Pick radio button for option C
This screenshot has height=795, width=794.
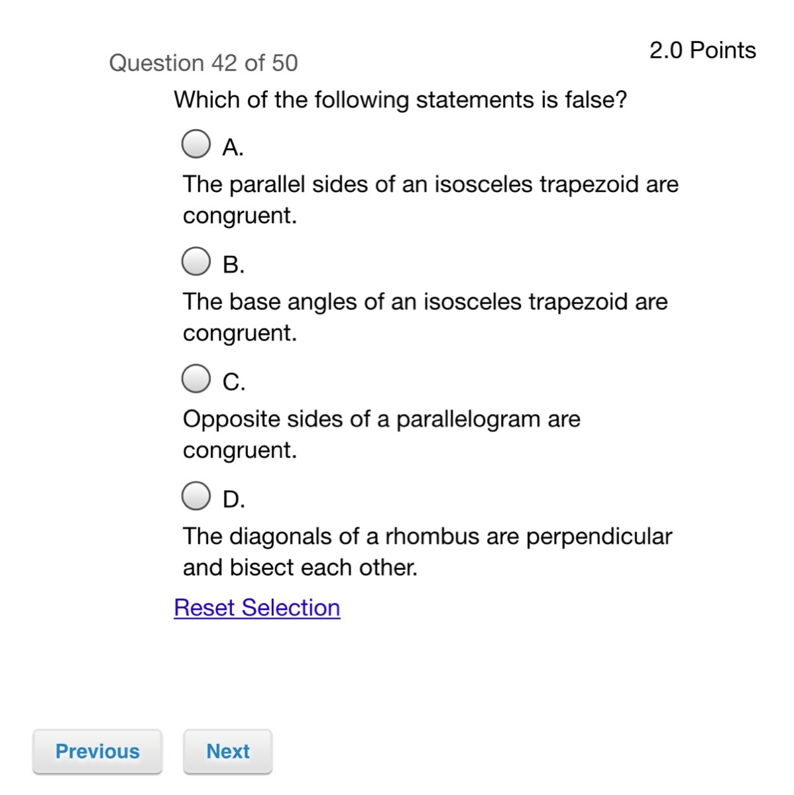tap(196, 378)
